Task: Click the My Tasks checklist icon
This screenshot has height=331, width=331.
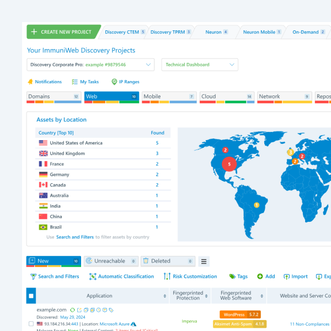Action: coord(75,82)
